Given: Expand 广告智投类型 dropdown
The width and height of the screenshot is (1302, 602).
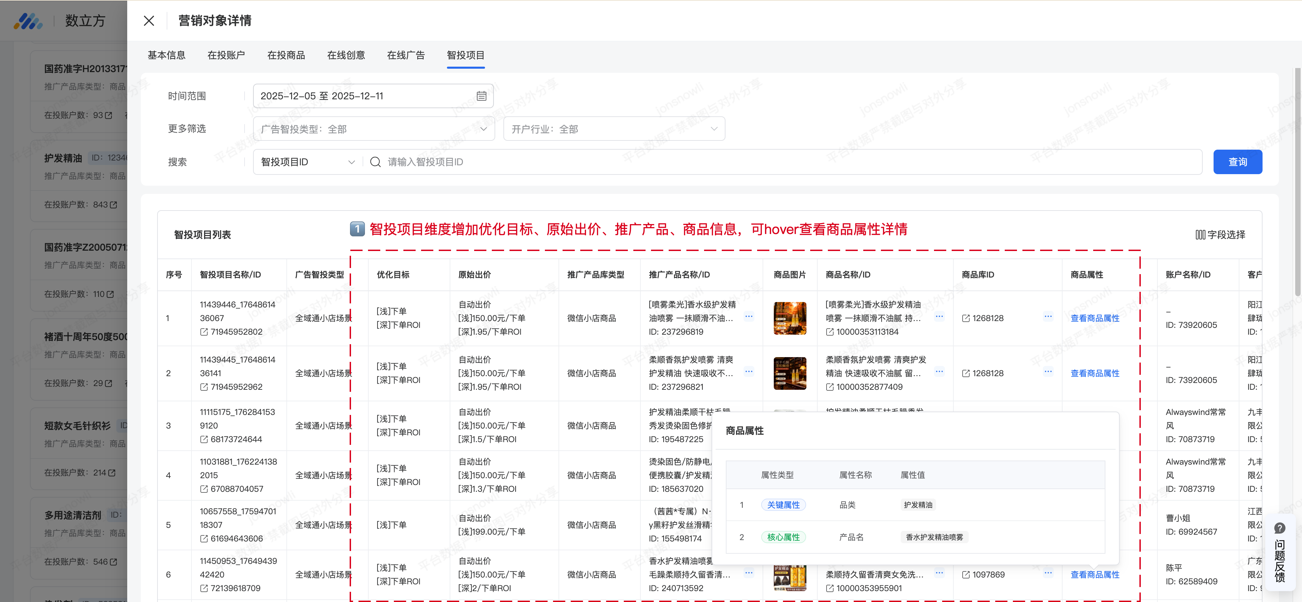Looking at the screenshot, I should tap(483, 129).
